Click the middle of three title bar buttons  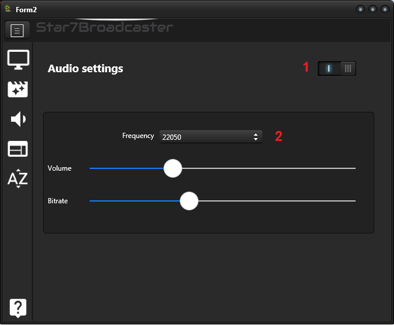372,9
